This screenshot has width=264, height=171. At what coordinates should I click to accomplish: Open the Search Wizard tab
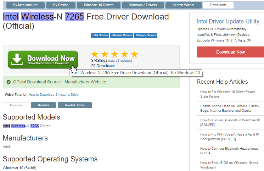point(183,5)
